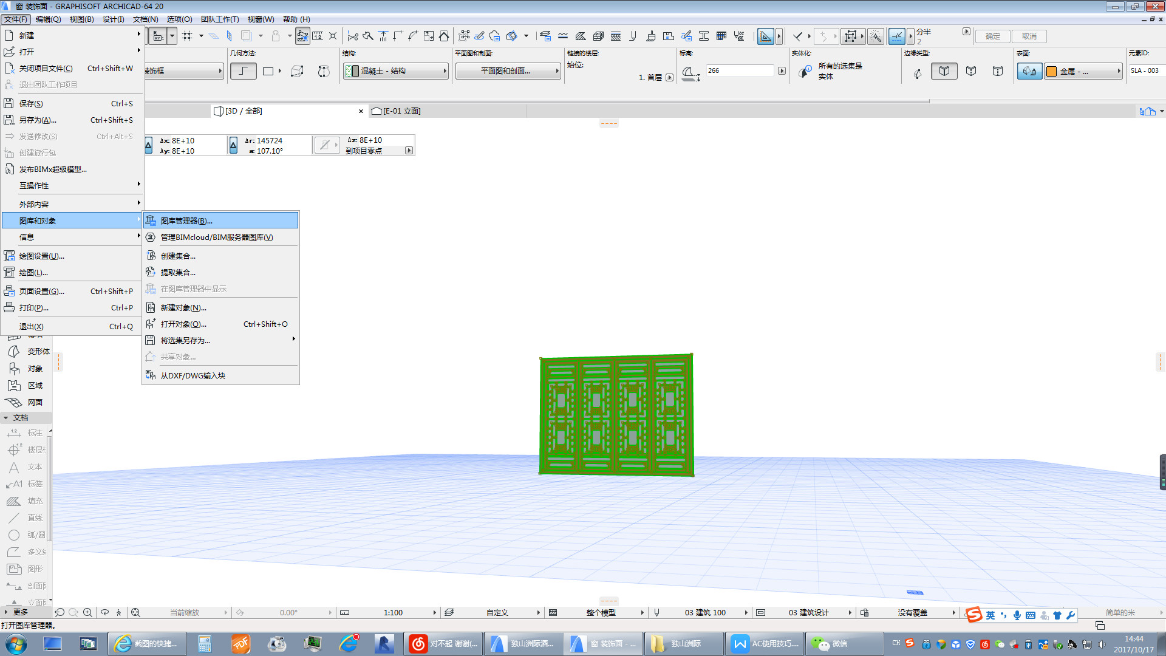Open Windows Start menu orb
The image size is (1166, 656).
click(16, 644)
